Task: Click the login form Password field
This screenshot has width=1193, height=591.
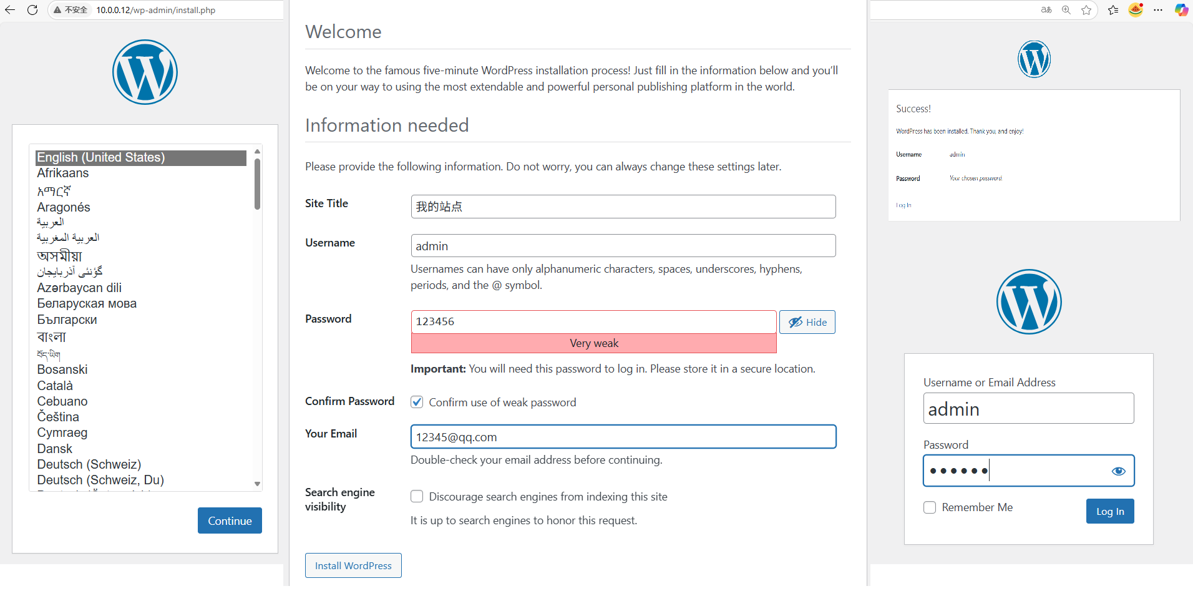Action: [1029, 471]
